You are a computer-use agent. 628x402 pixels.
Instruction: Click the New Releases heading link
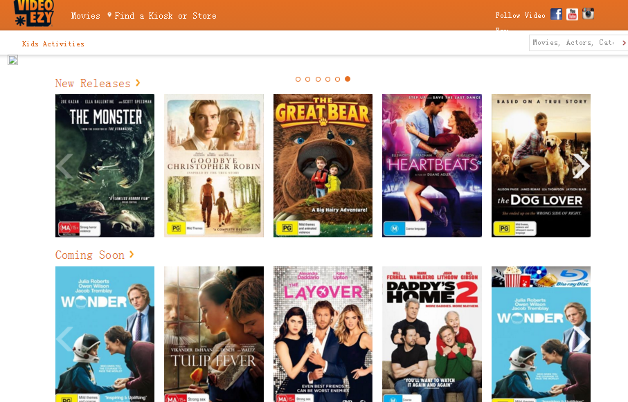(x=93, y=83)
